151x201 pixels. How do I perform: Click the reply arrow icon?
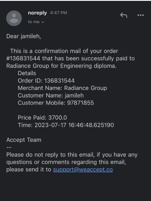tap(124, 15)
